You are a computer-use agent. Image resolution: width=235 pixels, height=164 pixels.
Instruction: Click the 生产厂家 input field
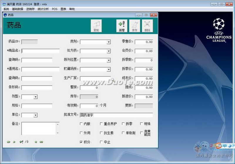click(95, 78)
